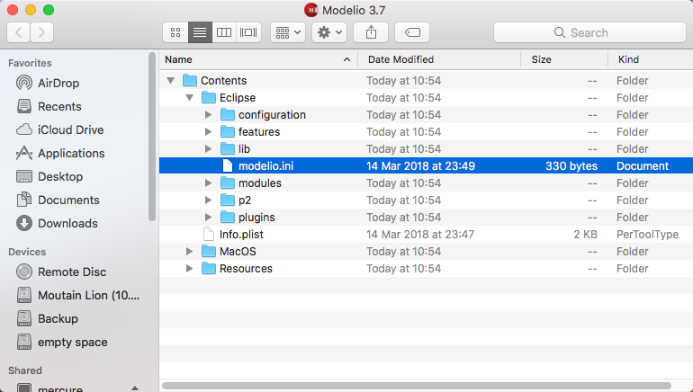
Task: Eject the mercure shared item
Action: pos(135,388)
